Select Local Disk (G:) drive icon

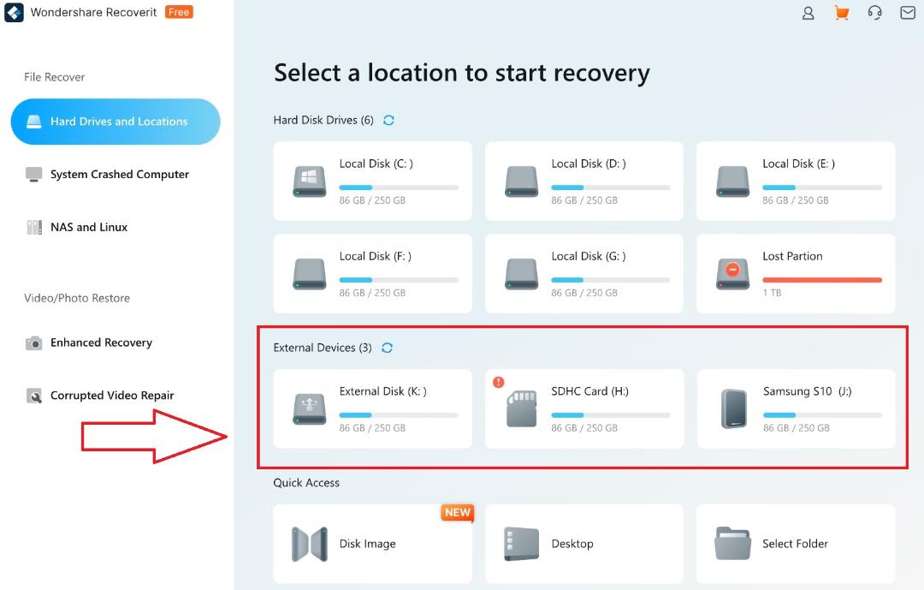(522, 274)
